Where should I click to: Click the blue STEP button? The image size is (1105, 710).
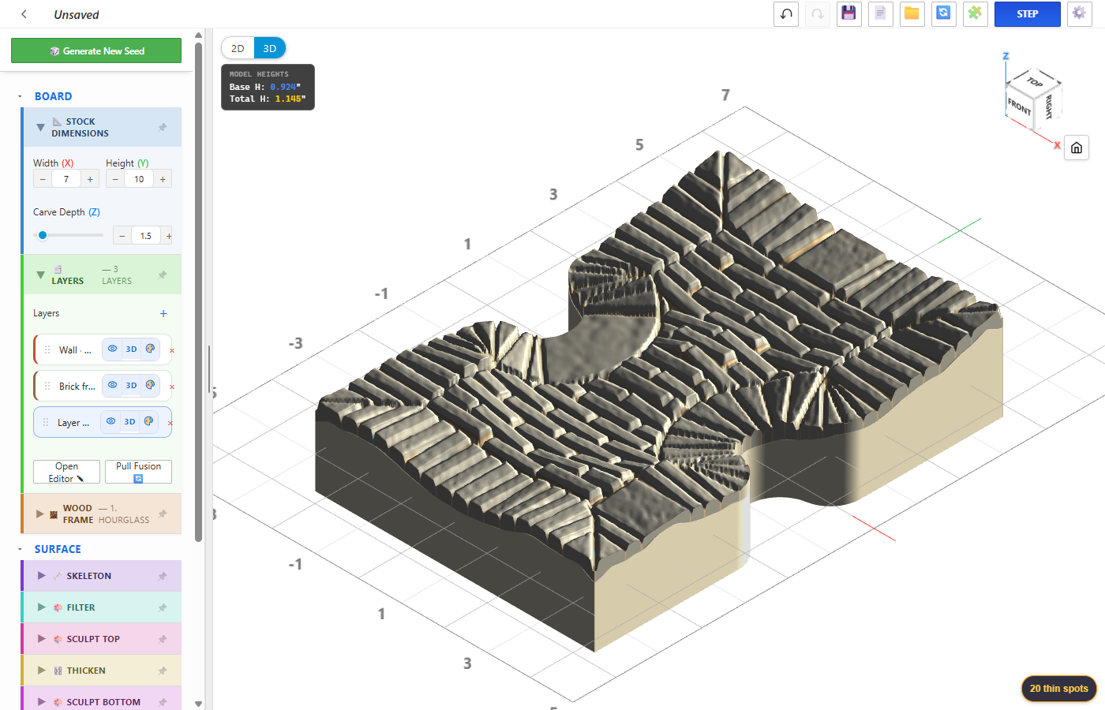[1027, 14]
